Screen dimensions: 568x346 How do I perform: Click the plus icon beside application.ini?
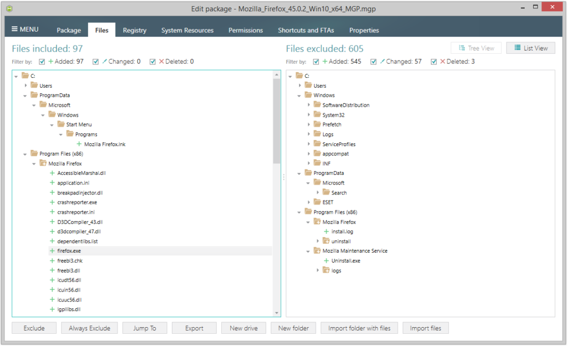(x=52, y=183)
